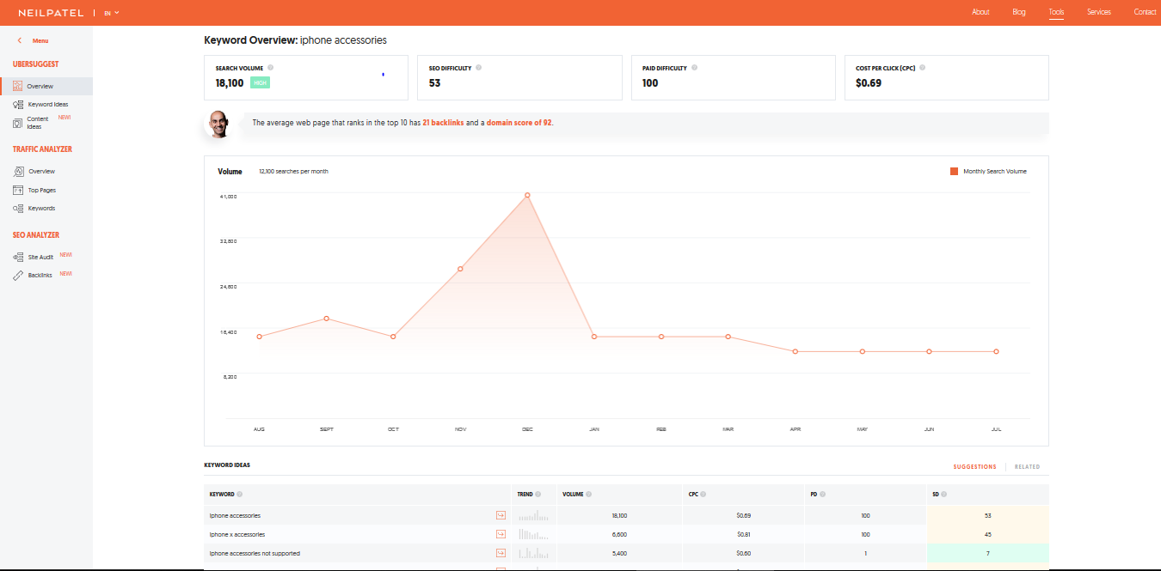Screen dimensions: 1161x571
Task: Click info icon next to Paid Difficulty
Action: click(x=694, y=67)
